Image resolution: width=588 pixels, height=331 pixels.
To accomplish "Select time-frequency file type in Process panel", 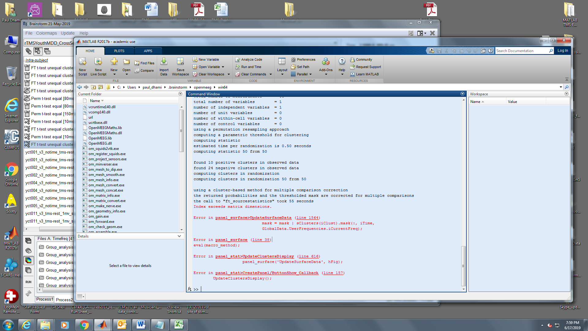I will click(x=28, y=261).
